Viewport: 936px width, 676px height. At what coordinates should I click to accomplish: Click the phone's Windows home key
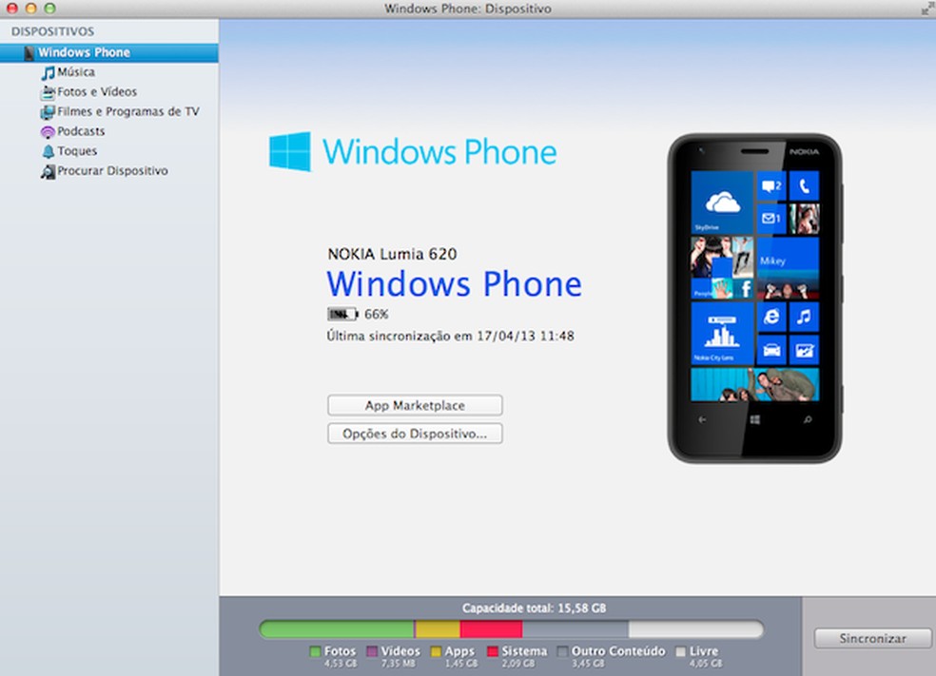tap(755, 420)
